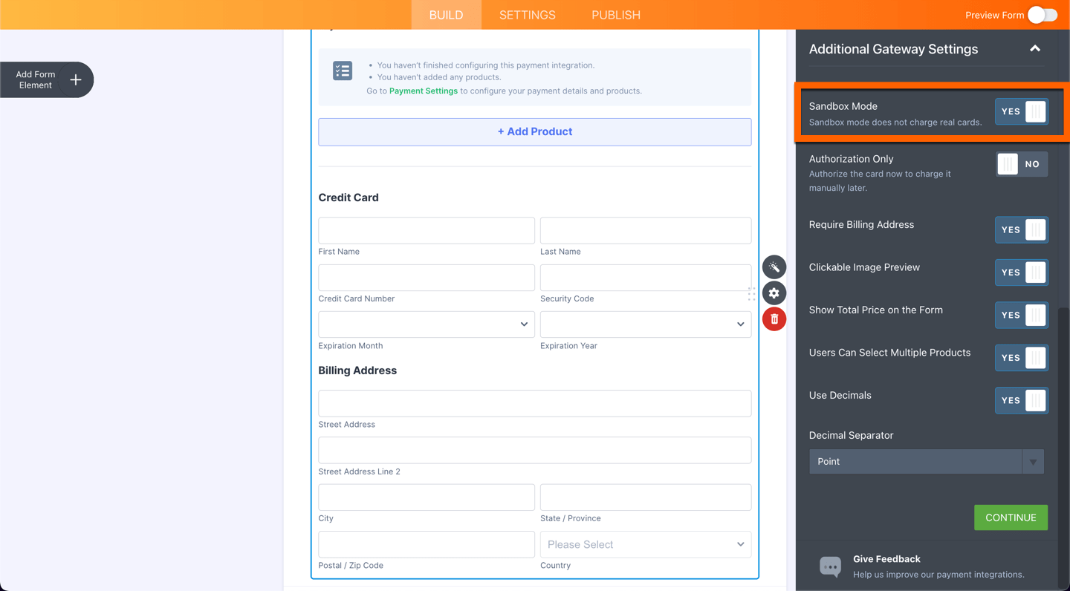
Task: Click the City input field
Action: (x=427, y=497)
